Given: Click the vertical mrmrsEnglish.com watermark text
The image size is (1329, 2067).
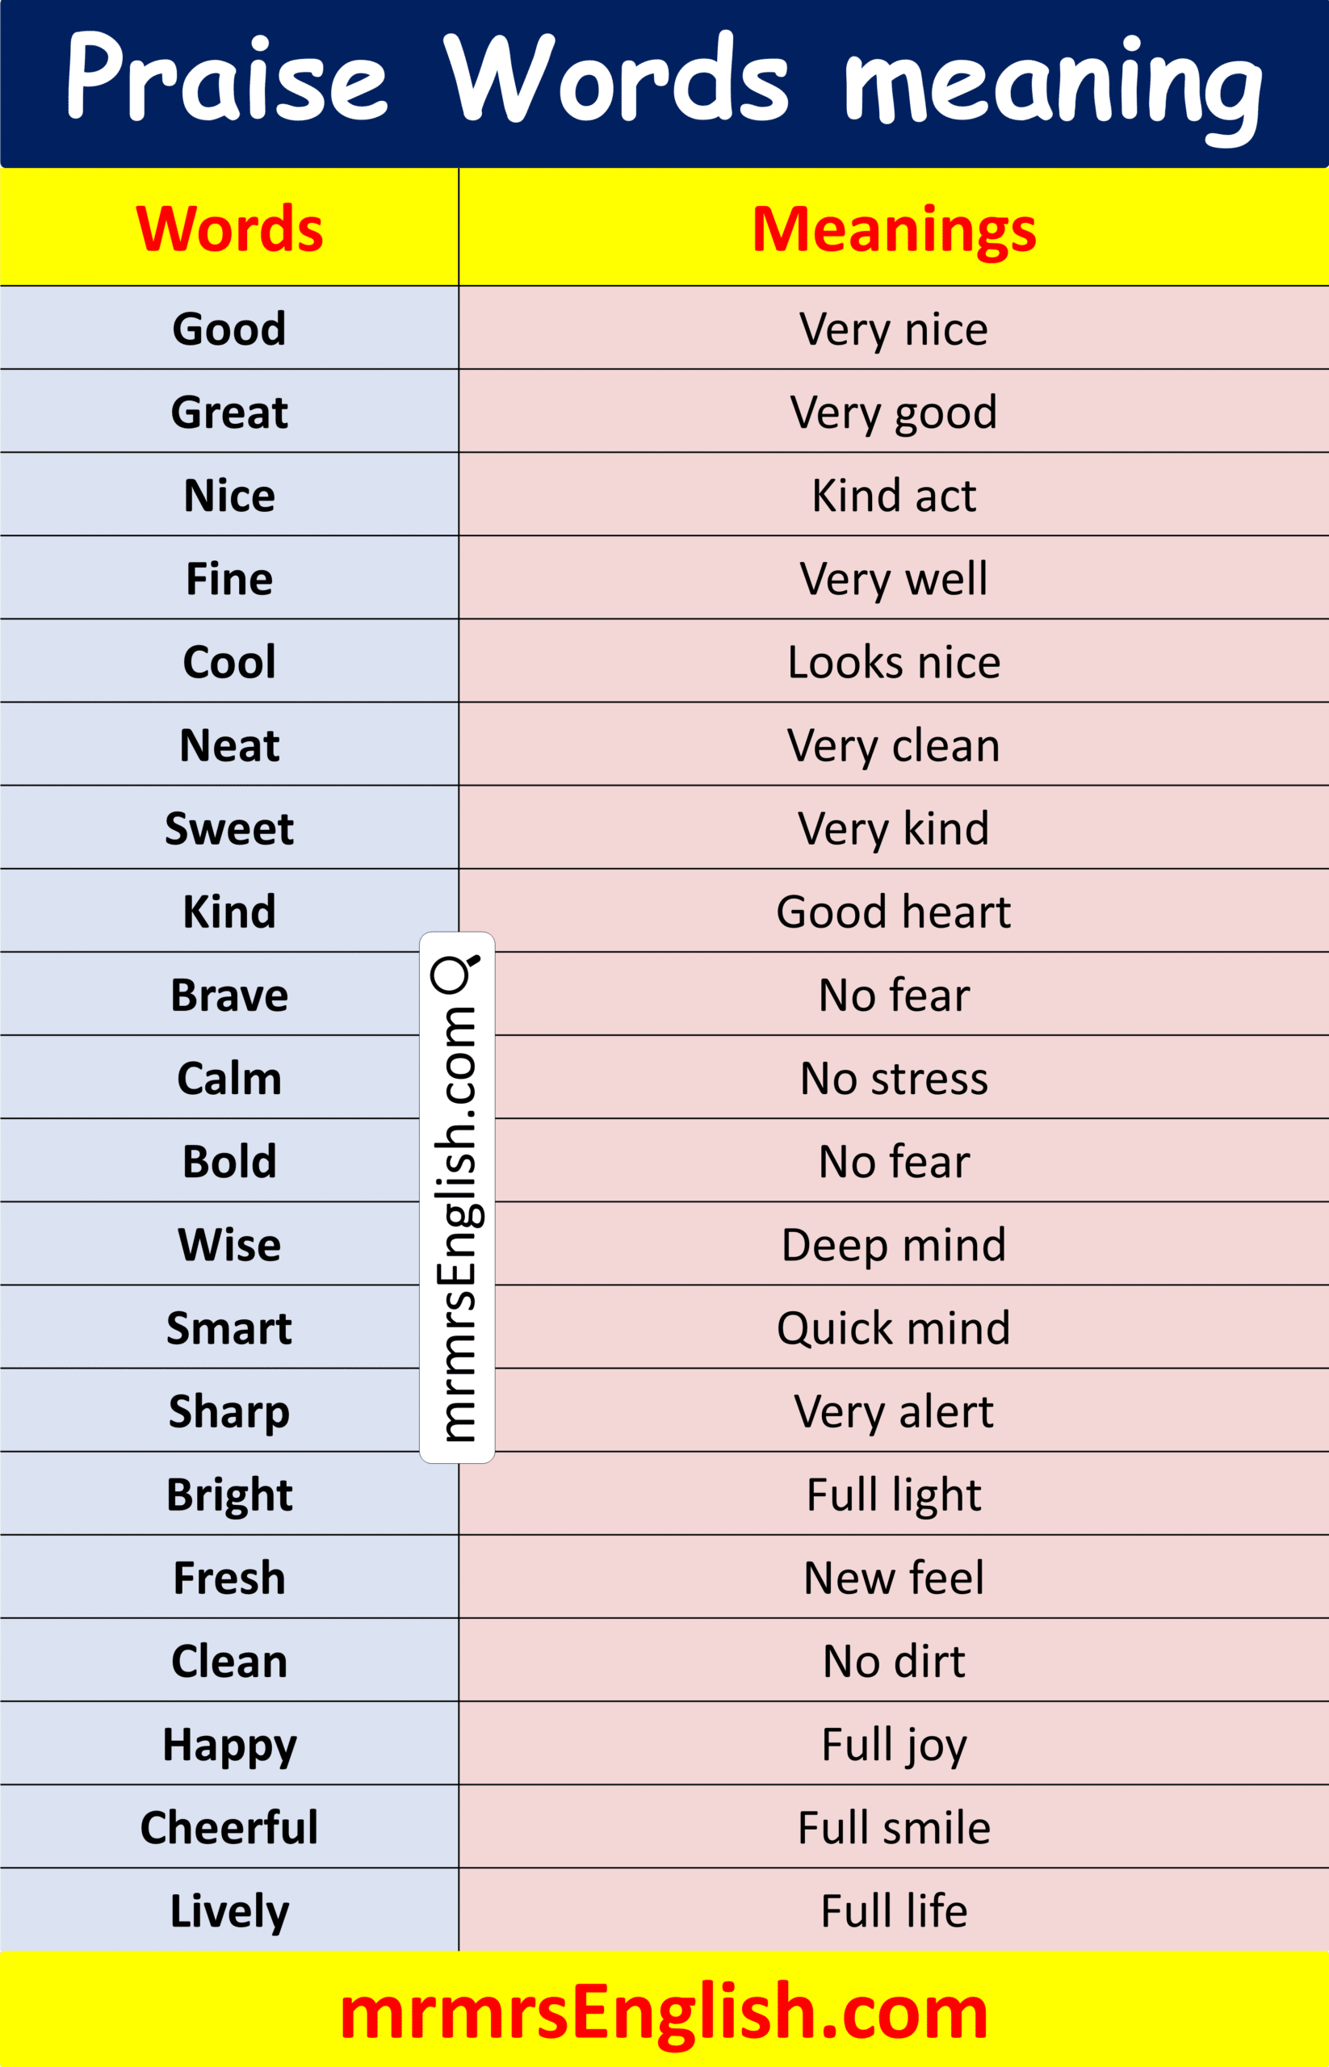Looking at the screenshot, I should click(x=455, y=1226).
